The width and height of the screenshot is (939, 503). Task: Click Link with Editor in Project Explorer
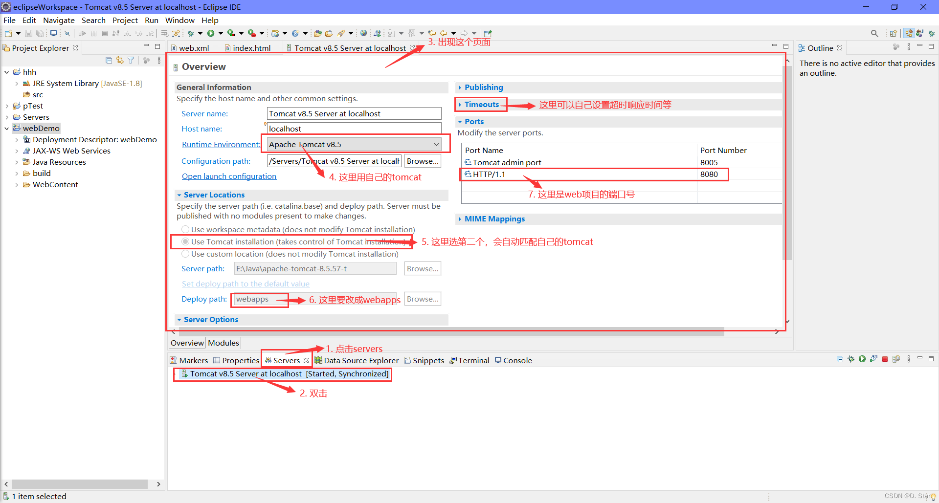coord(120,60)
